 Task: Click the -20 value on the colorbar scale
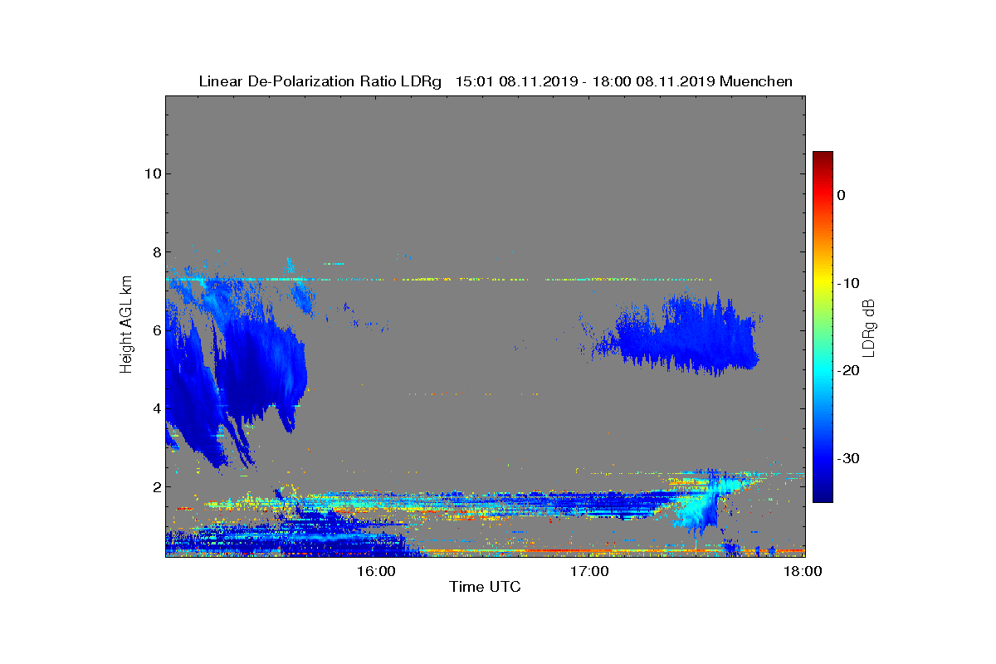(847, 370)
